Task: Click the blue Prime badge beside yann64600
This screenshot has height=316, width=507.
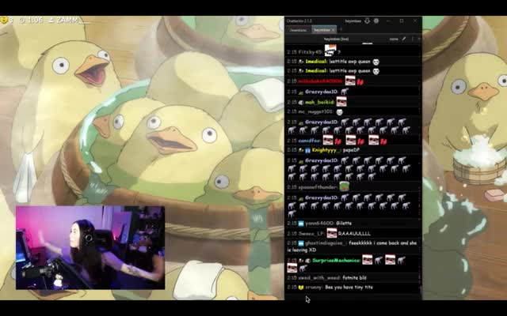Action: tap(301, 223)
